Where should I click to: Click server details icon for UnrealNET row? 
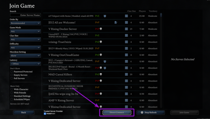[x=126, y=35]
